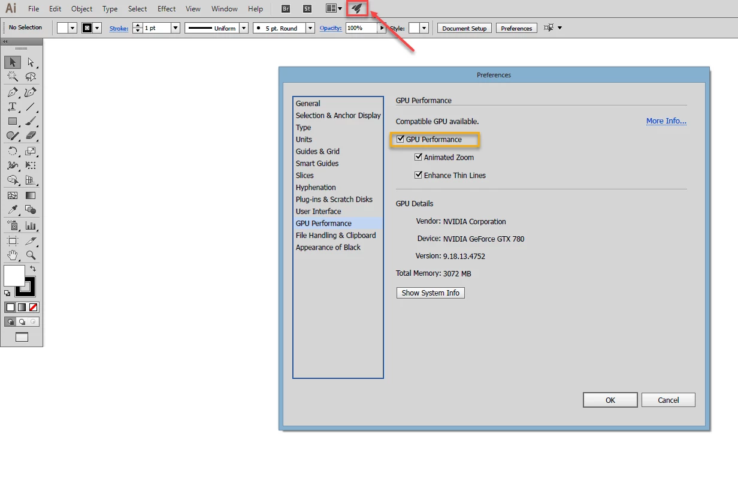Select the Rectangle tool
Image resolution: width=738 pixels, height=491 pixels.
pos(12,121)
